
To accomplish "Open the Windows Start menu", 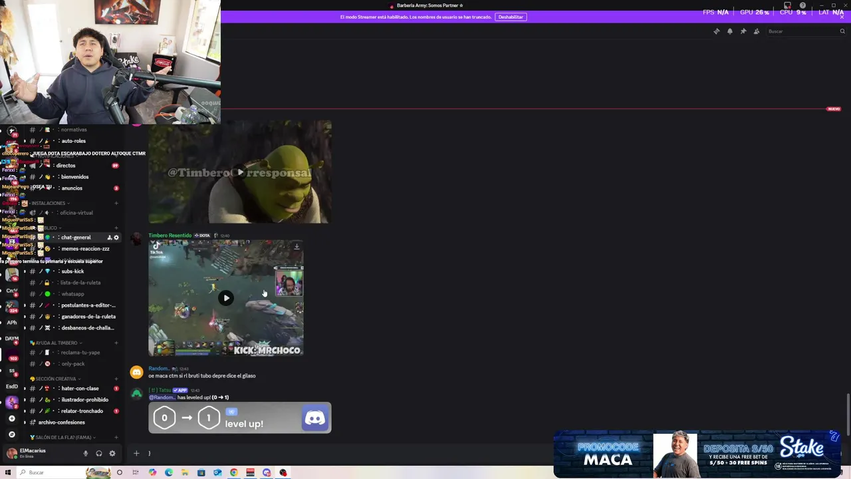I will pos(8,472).
